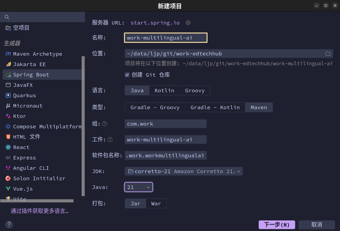Click the server URL settings gear icon
Image resolution: width=340 pixels, height=231 pixels.
pyautogui.click(x=188, y=23)
